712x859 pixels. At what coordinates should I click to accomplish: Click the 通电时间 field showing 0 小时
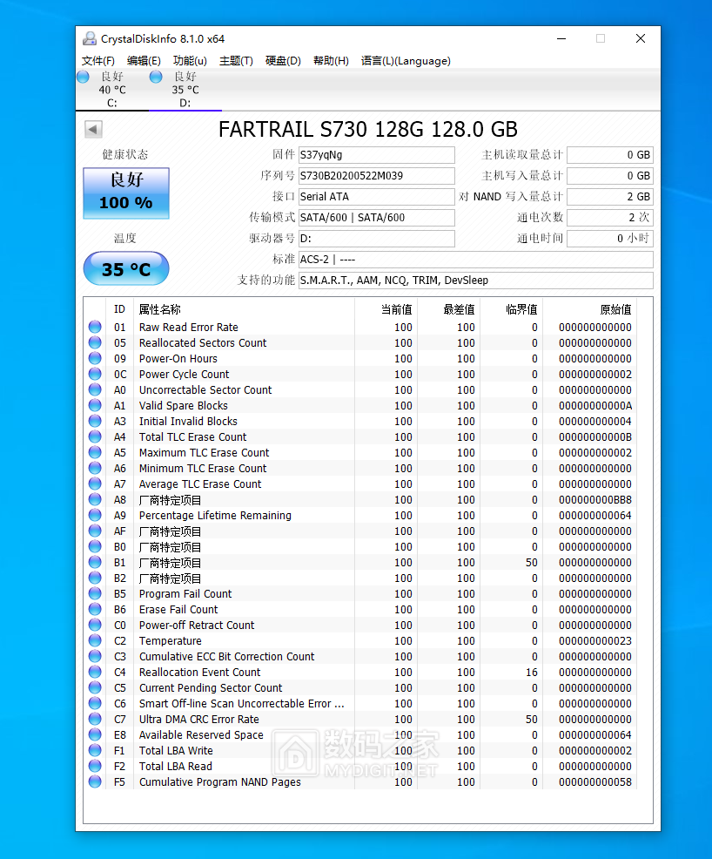pyautogui.click(x=610, y=239)
